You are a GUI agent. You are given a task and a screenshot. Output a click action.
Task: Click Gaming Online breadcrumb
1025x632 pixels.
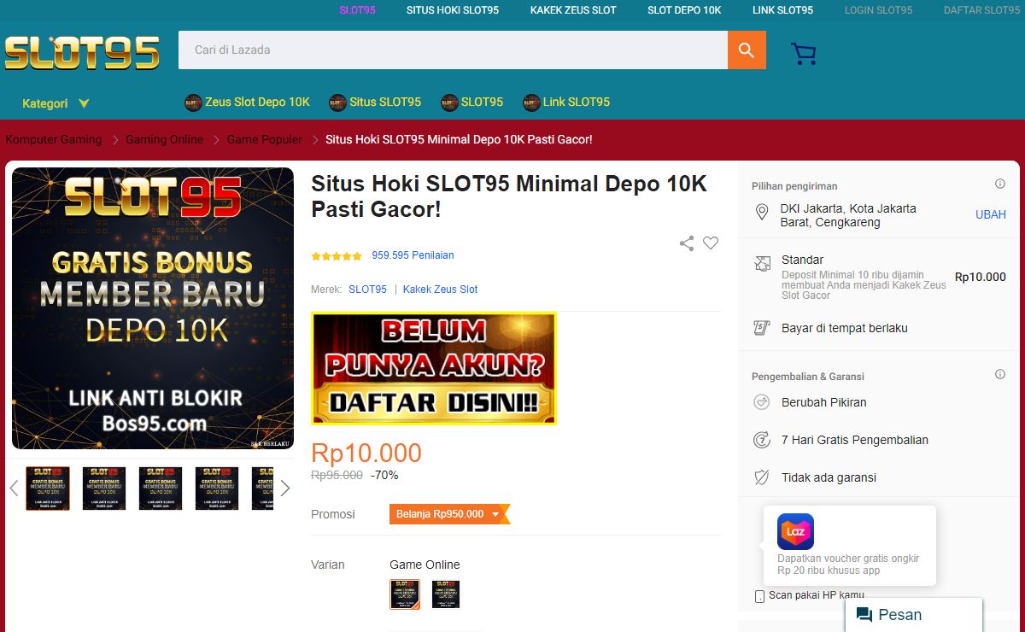point(164,139)
